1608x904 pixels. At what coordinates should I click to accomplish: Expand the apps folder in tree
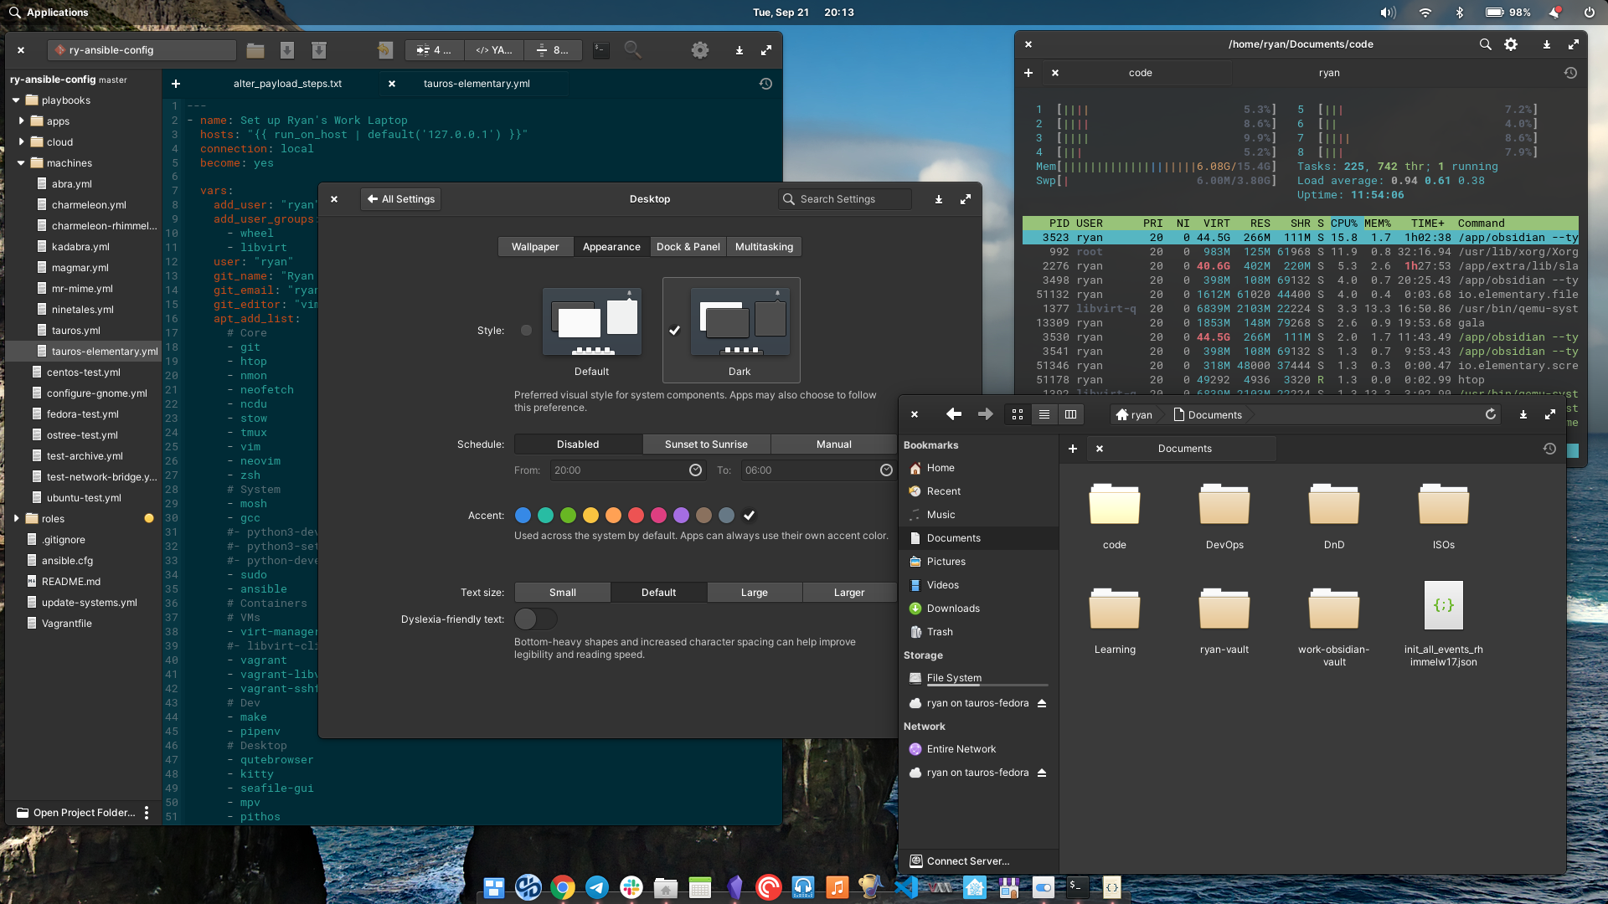pyautogui.click(x=22, y=121)
